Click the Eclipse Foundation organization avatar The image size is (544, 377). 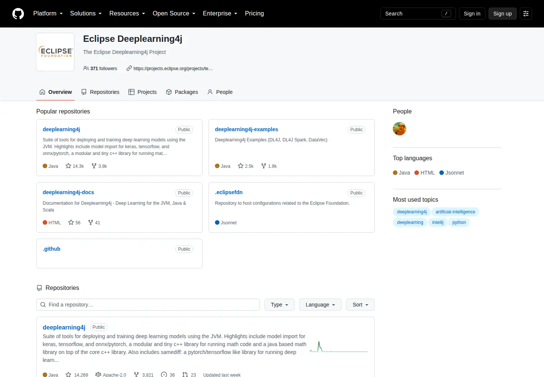[x=55, y=52]
